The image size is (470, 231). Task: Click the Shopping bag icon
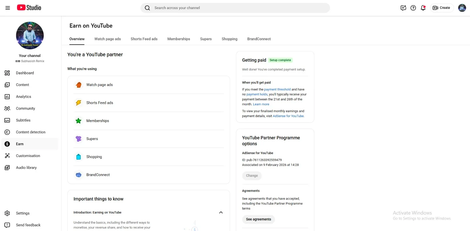[78, 157]
